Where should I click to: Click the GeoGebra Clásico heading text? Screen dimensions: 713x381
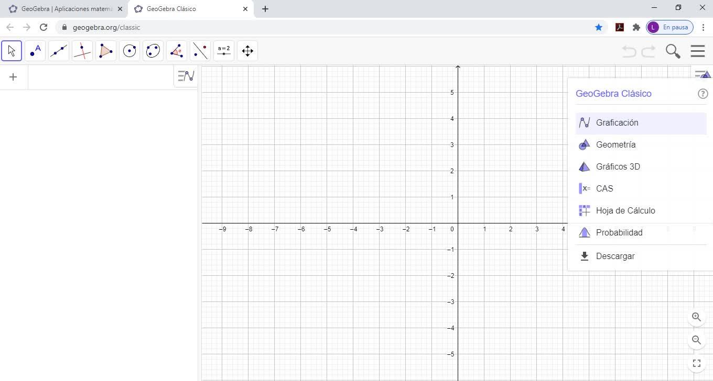613,94
